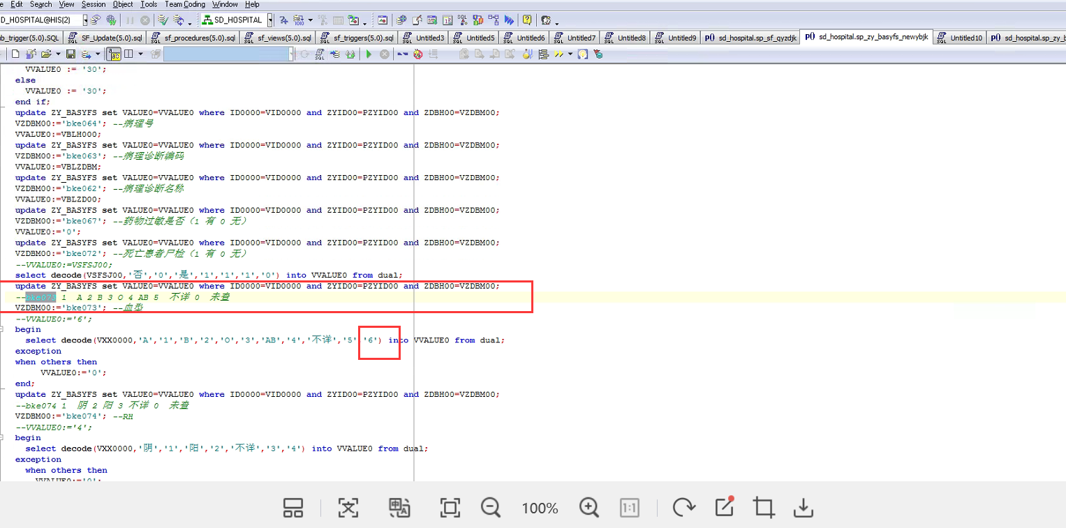Click the 100% zoom level in viewer bar
Image resolution: width=1066 pixels, height=528 pixels.
[540, 508]
